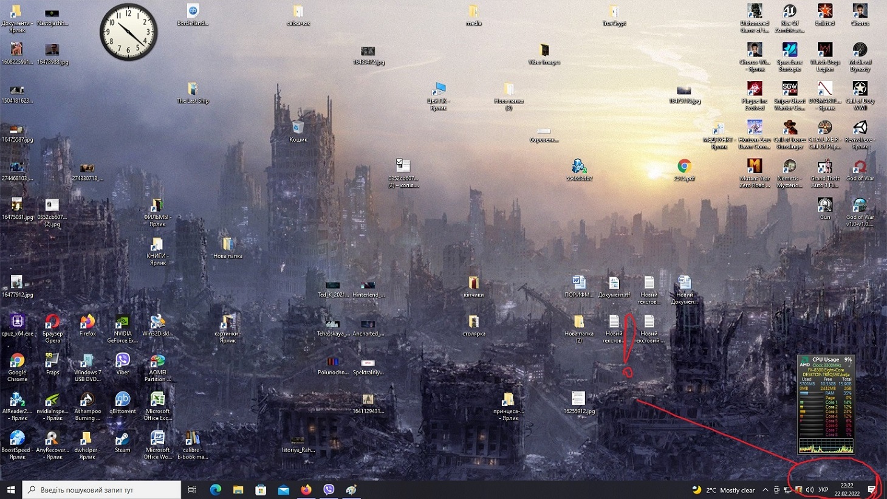Select the Microsoft Office Excel shortcut
This screenshot has width=887, height=499.
[157, 407]
